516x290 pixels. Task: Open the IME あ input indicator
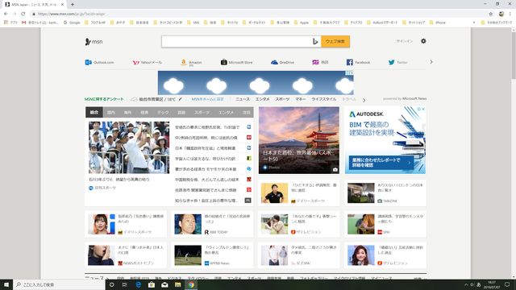pyautogui.click(x=479, y=284)
